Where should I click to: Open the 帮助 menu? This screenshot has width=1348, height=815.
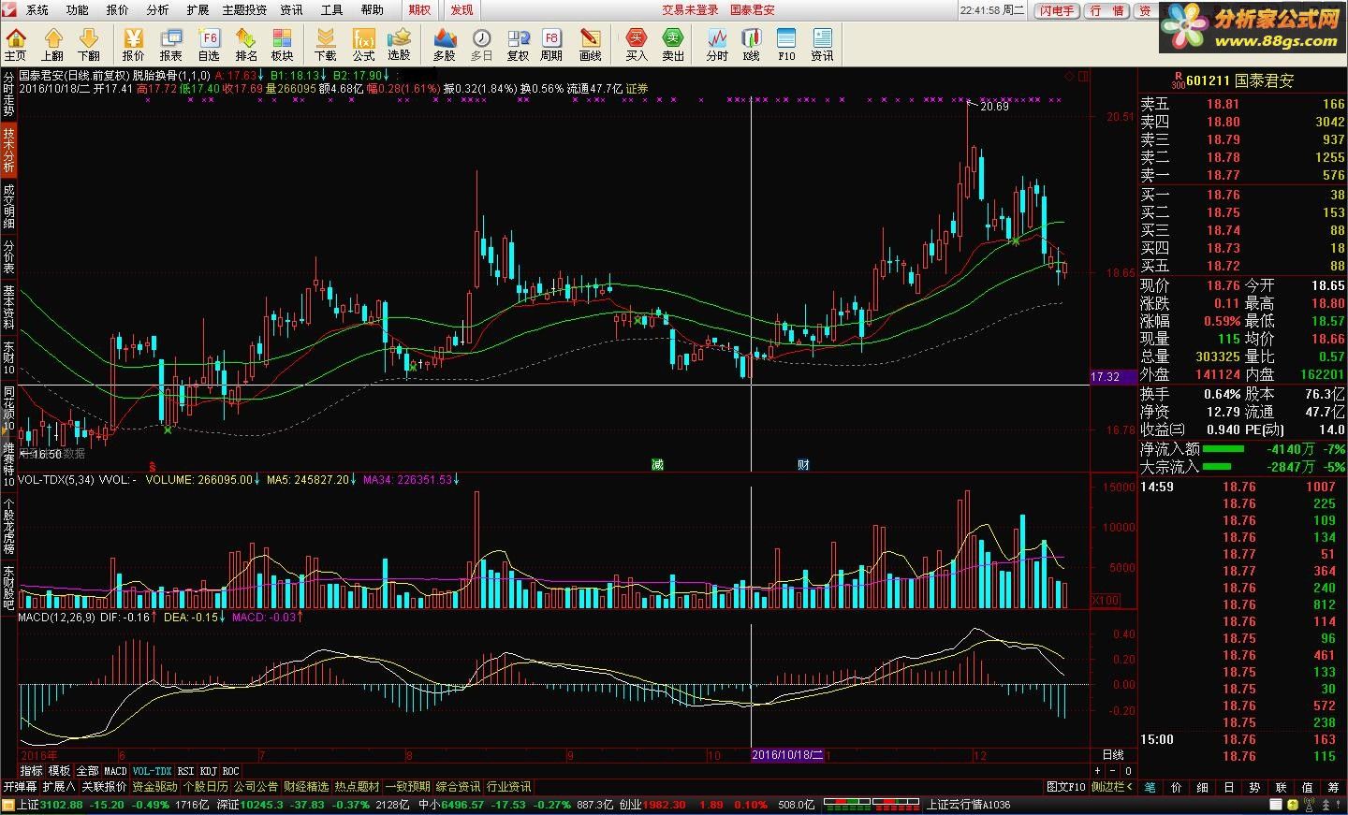pyautogui.click(x=373, y=10)
